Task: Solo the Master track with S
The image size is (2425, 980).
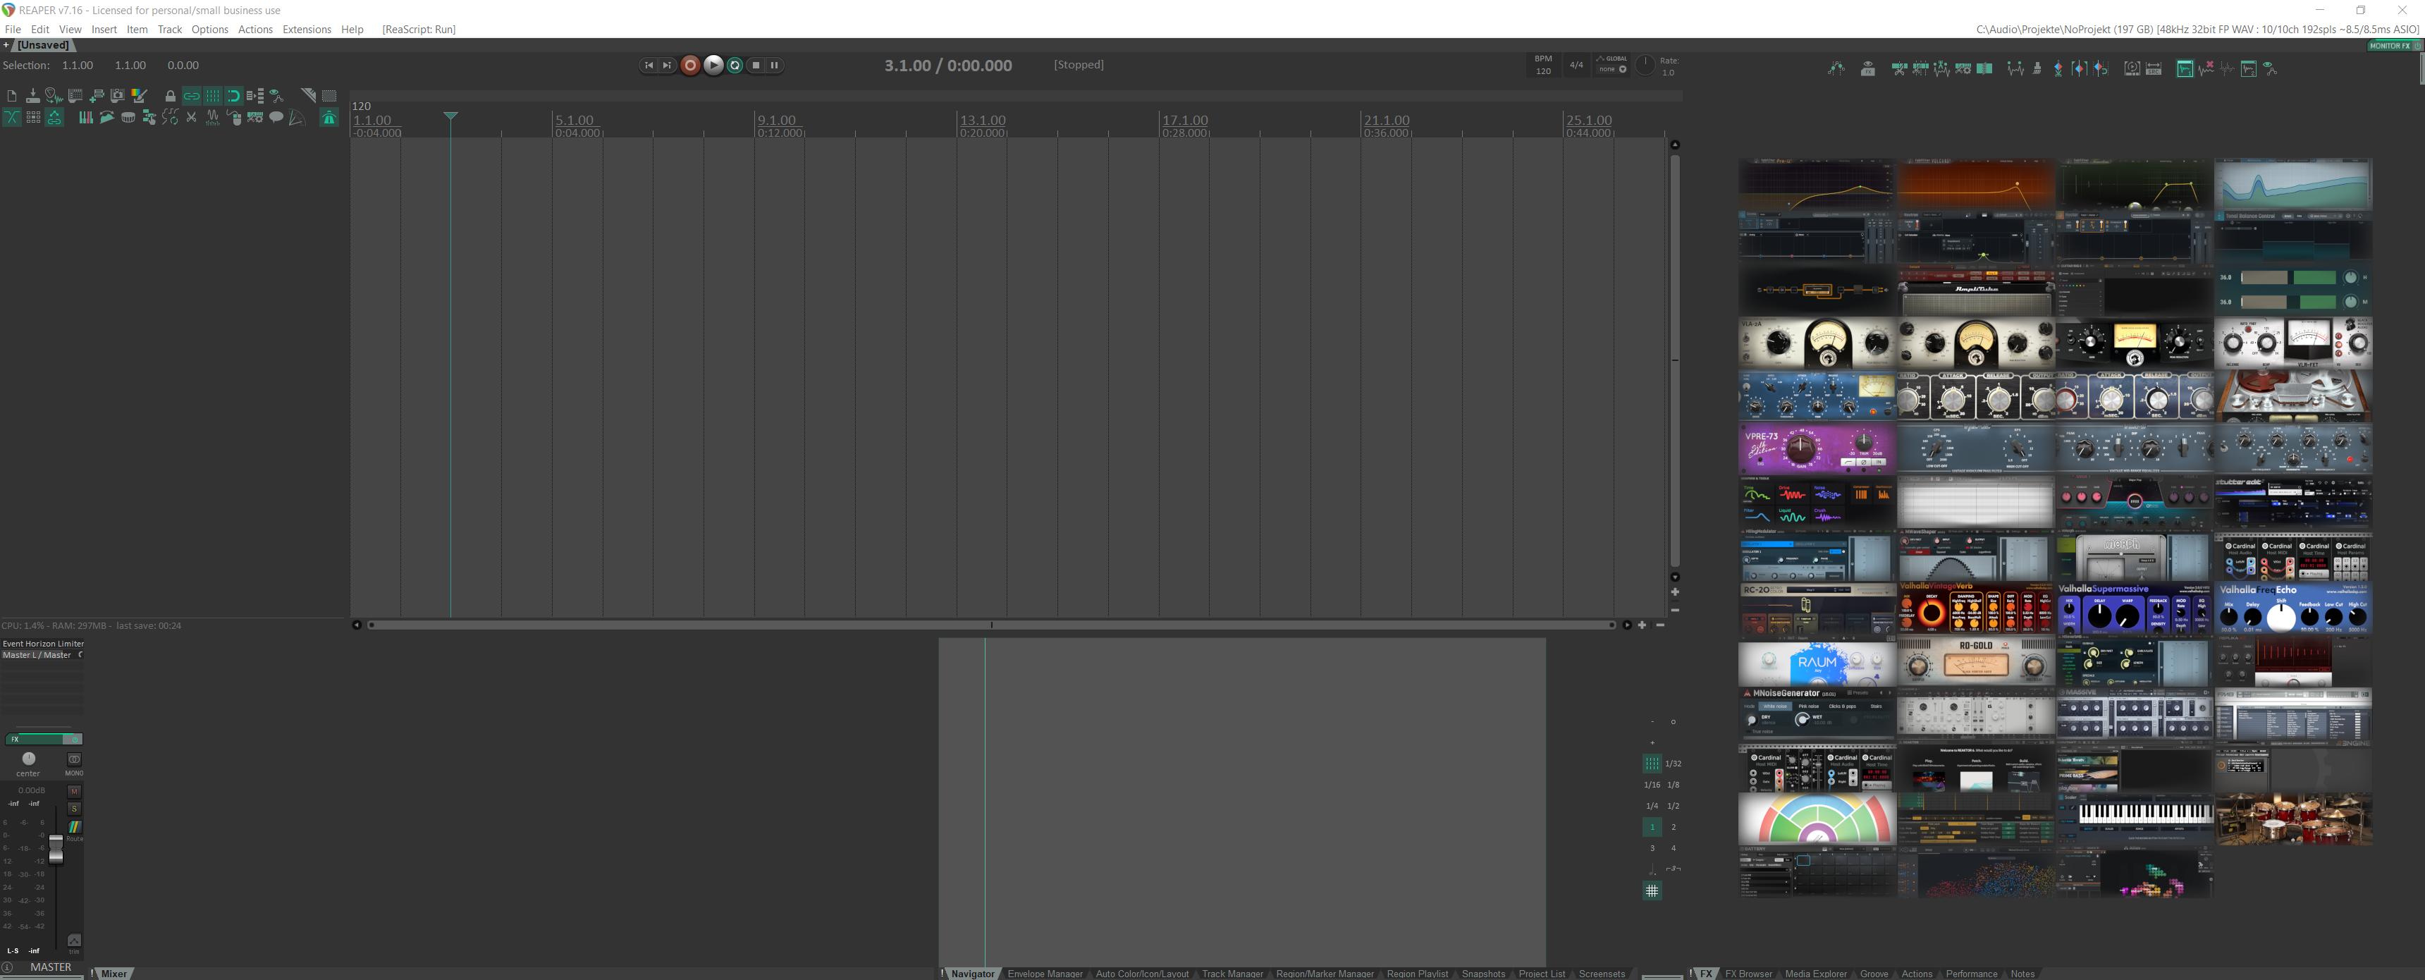Action: pyautogui.click(x=74, y=809)
